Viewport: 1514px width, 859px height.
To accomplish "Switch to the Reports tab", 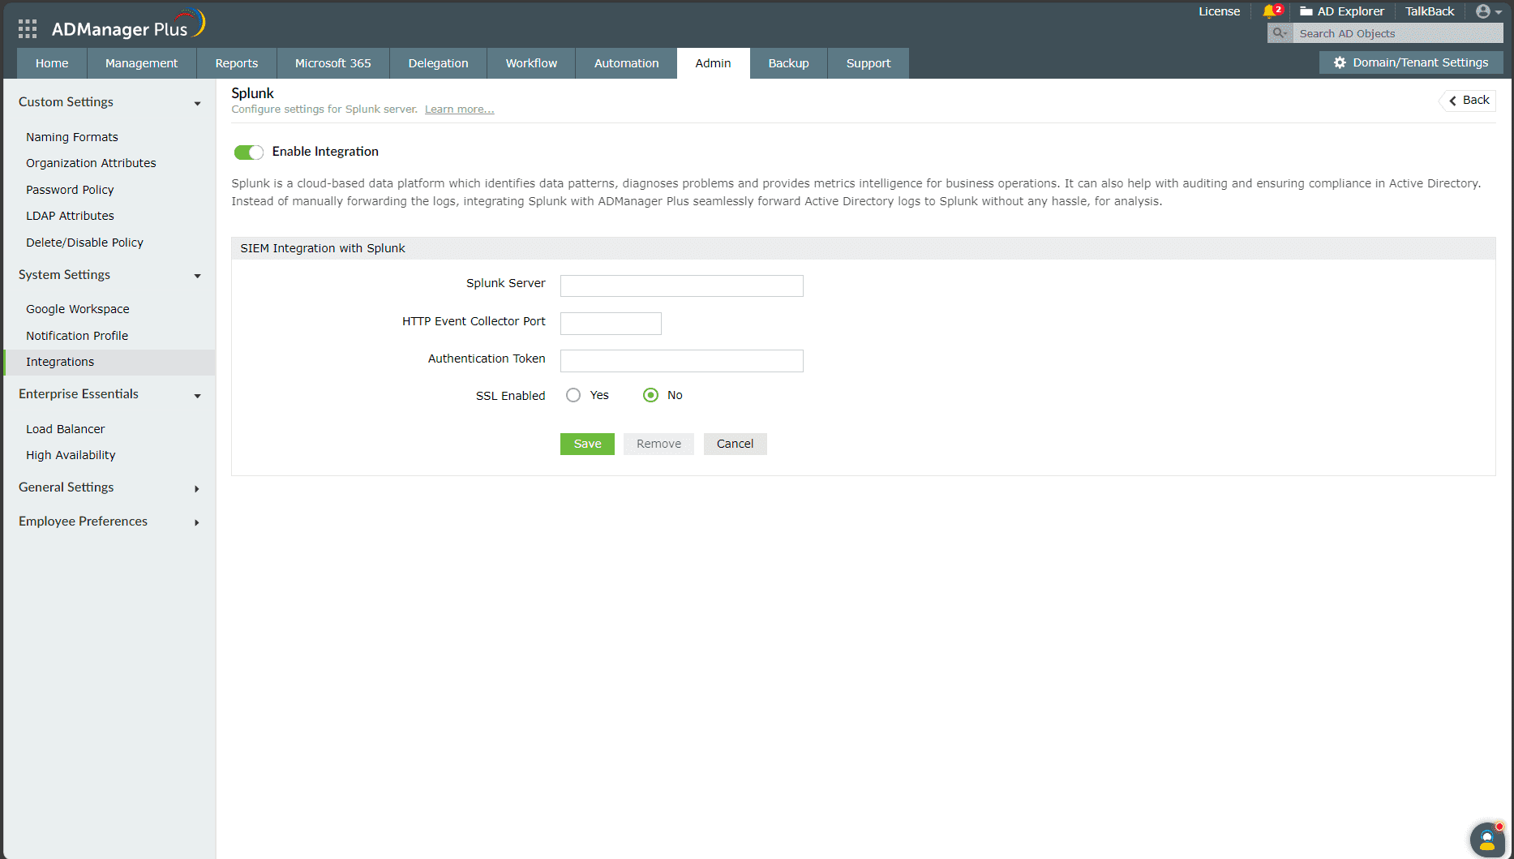I will tap(237, 63).
